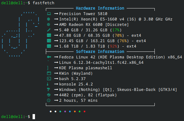Click the fastfetch command text

click(43, 3)
